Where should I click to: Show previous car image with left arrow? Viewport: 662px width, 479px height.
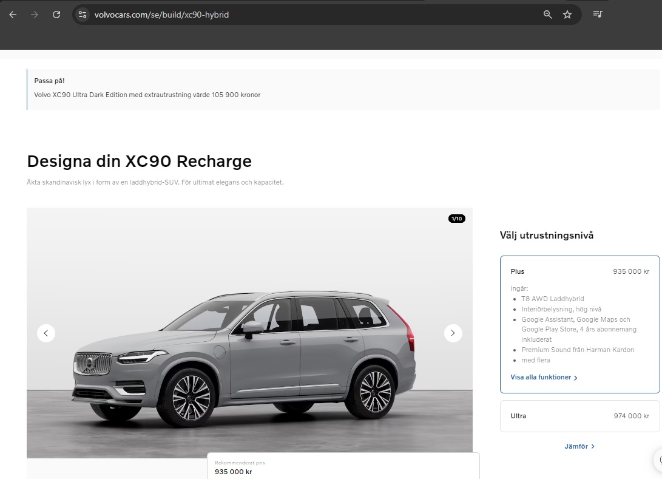tap(46, 333)
